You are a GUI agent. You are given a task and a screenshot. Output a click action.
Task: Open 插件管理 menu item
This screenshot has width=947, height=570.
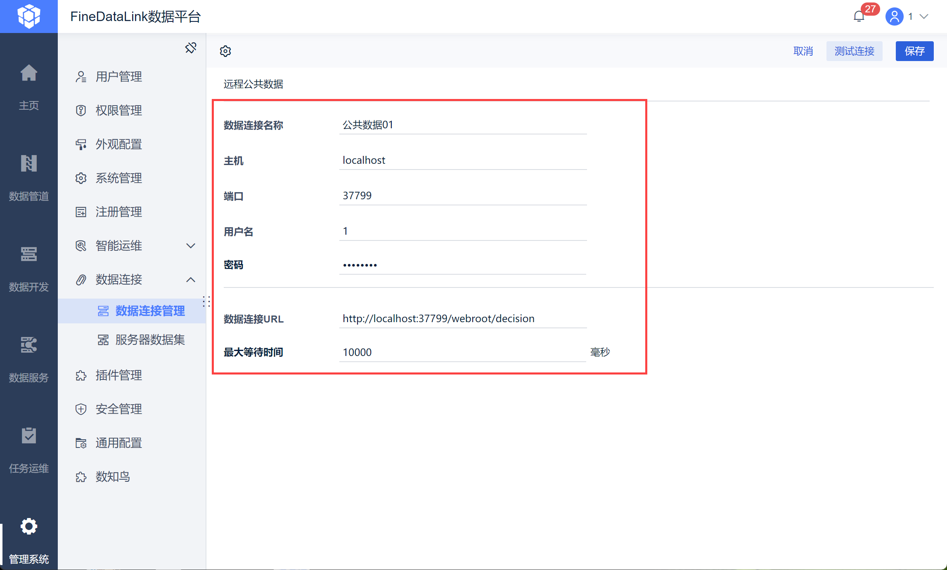(119, 375)
